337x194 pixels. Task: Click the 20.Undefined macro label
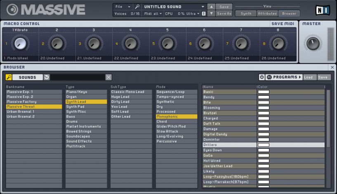point(57,58)
